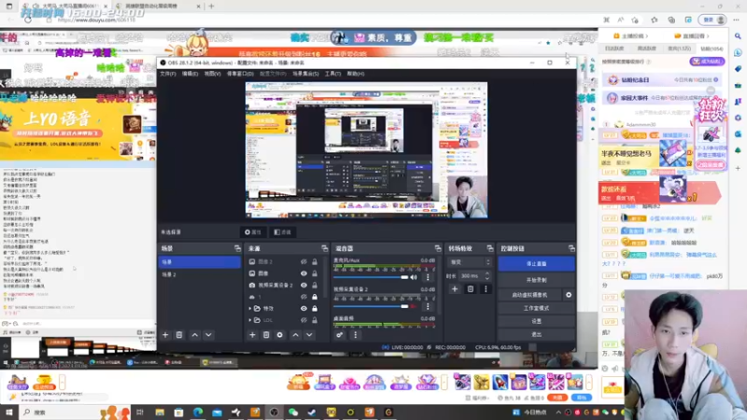Expand the LOL source group
Screen dimensions: 747x420
point(250,320)
